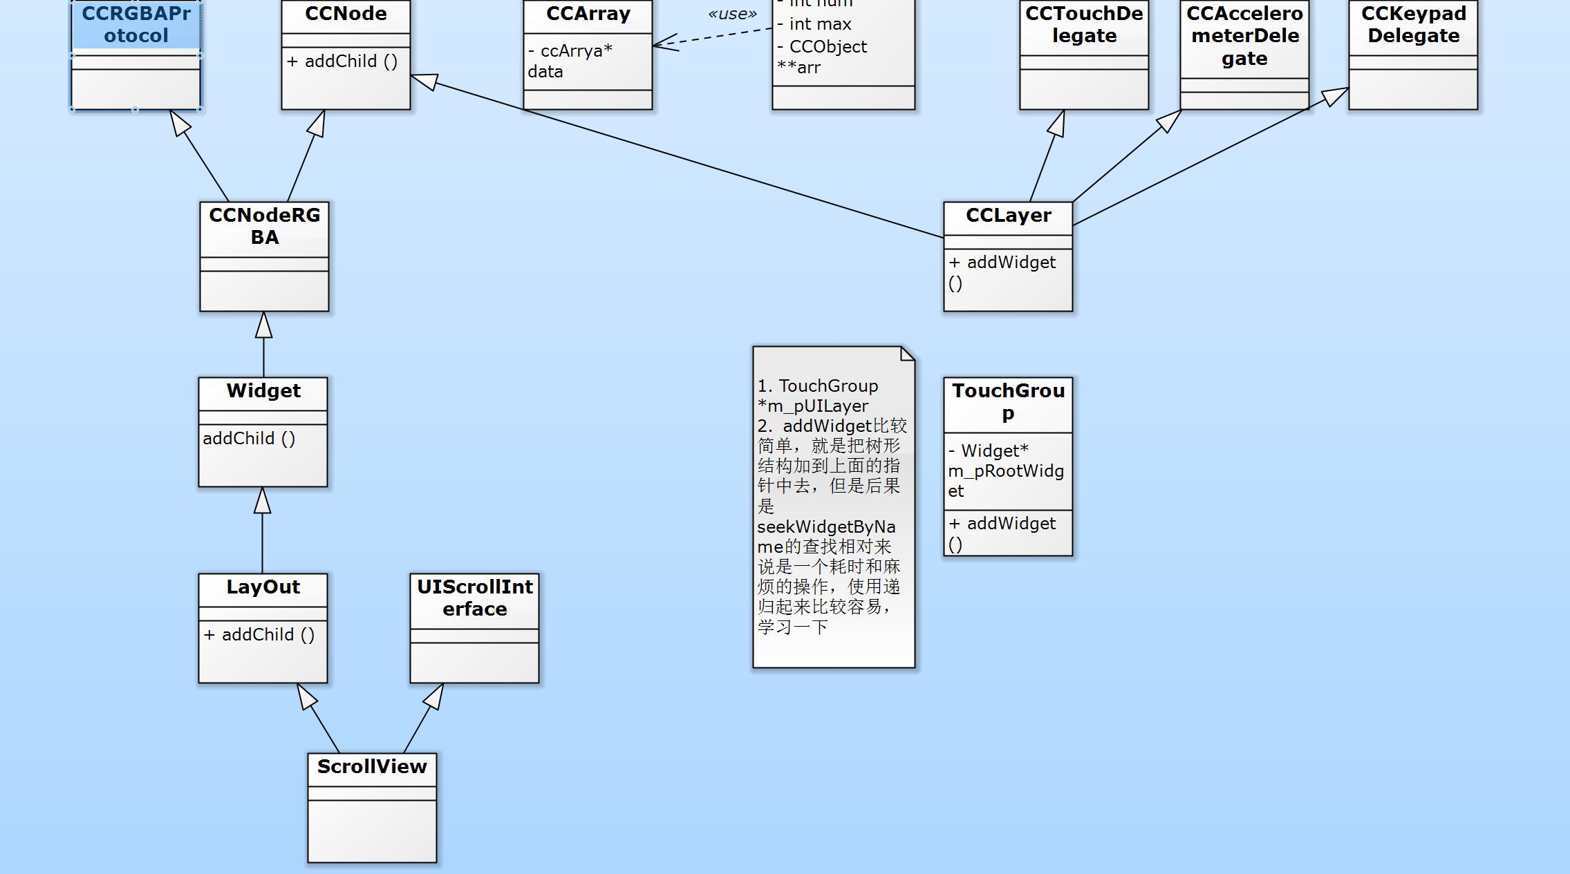Click bottom-right selection handle of CCRGBAProtocol
Image resolution: width=1570 pixels, height=874 pixels.
pyautogui.click(x=200, y=109)
